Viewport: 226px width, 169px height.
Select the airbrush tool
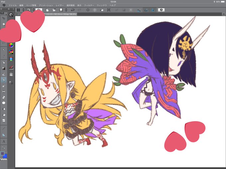tap(4, 86)
